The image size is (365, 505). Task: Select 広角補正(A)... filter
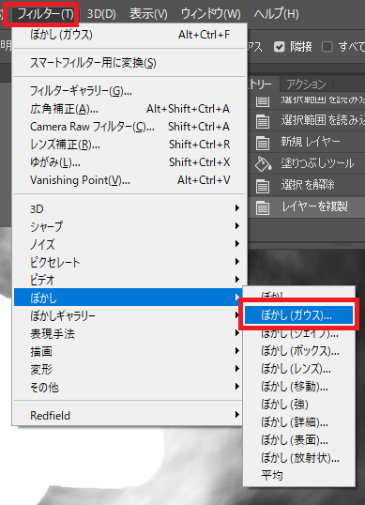click(129, 109)
